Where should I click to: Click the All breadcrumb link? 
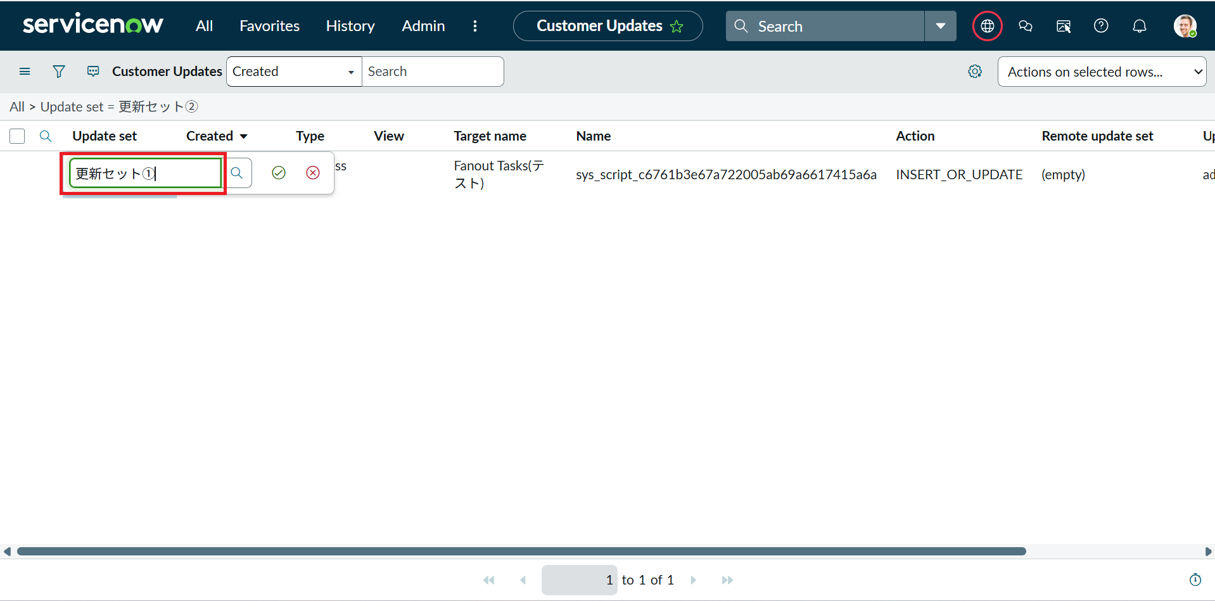[x=17, y=107]
